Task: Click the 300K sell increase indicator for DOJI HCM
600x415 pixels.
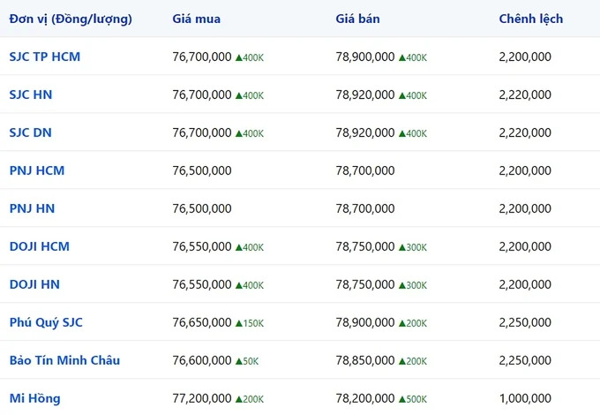Action: (413, 247)
